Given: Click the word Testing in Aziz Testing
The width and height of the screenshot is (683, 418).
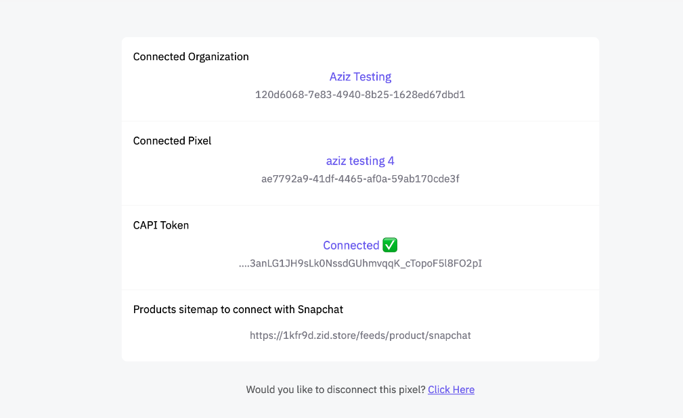Looking at the screenshot, I should (x=372, y=76).
